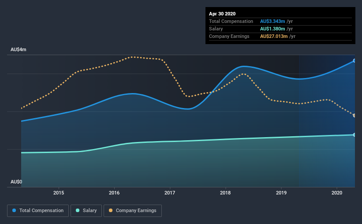Toggle the Salary legend button

click(x=86, y=211)
